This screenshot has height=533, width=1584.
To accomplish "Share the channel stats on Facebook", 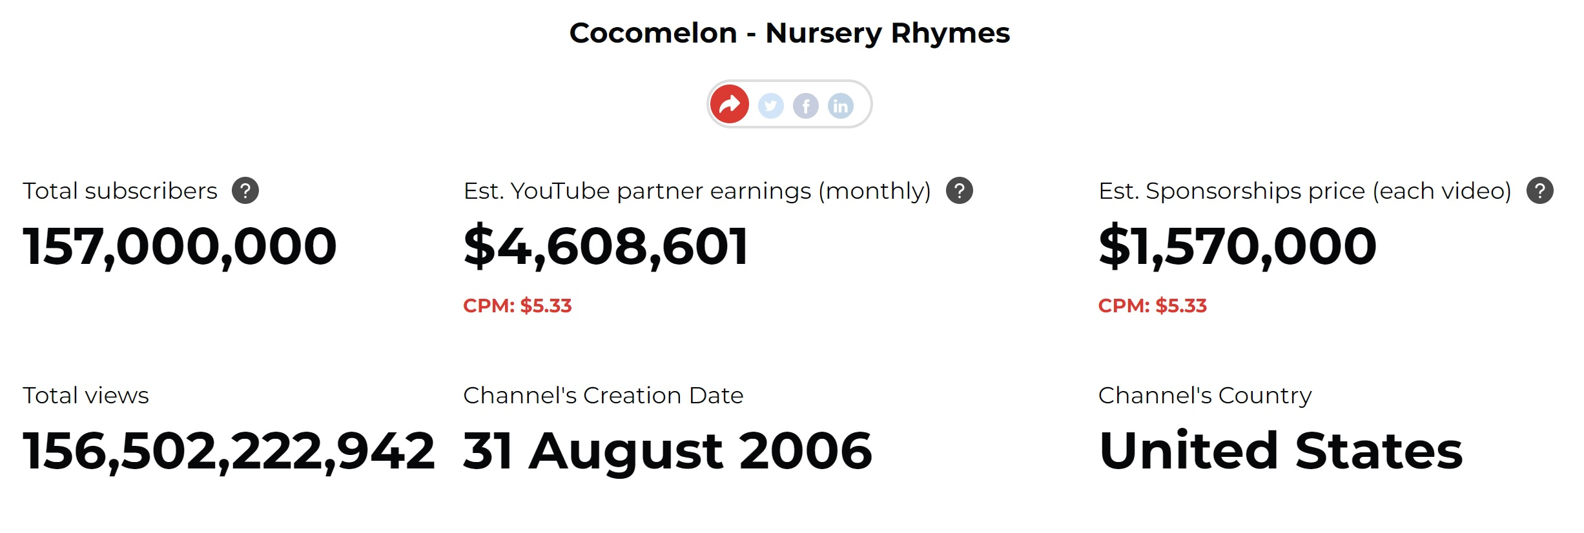I will pos(806,105).
